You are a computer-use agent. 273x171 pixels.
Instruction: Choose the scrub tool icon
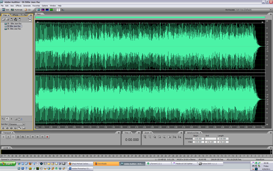click(x=62, y=10)
